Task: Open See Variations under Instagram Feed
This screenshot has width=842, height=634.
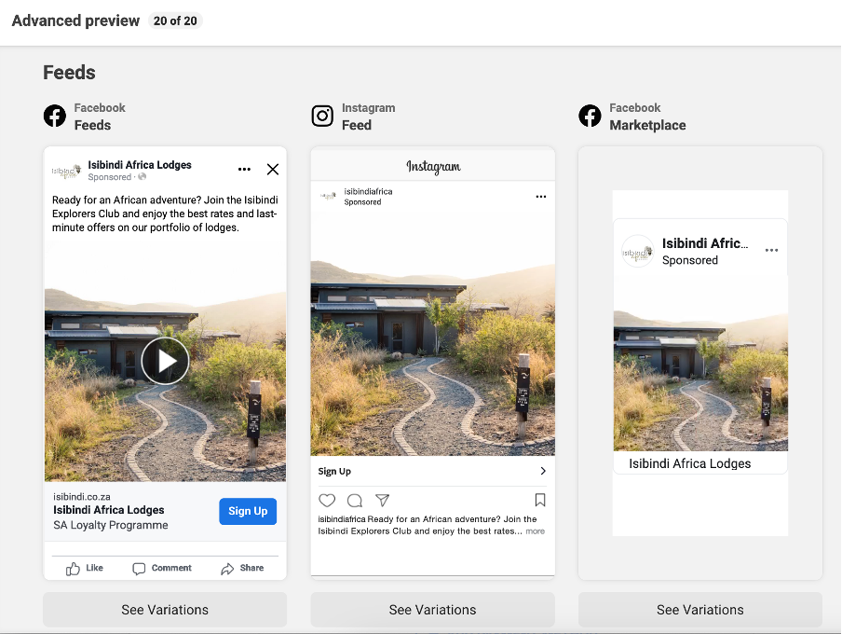Action: click(x=432, y=609)
